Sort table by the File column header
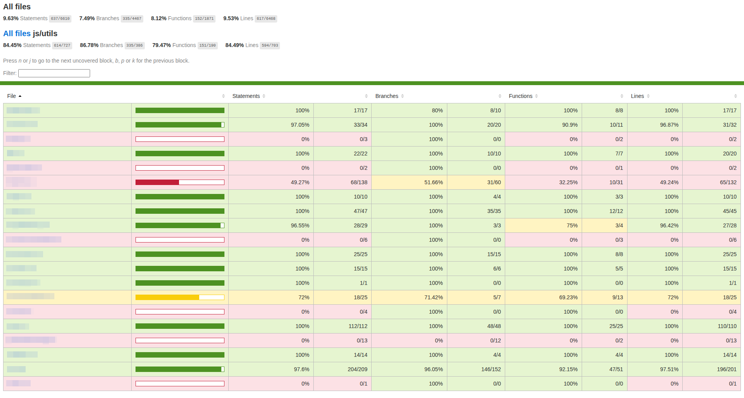The height and width of the screenshot is (398, 744). click(x=12, y=96)
